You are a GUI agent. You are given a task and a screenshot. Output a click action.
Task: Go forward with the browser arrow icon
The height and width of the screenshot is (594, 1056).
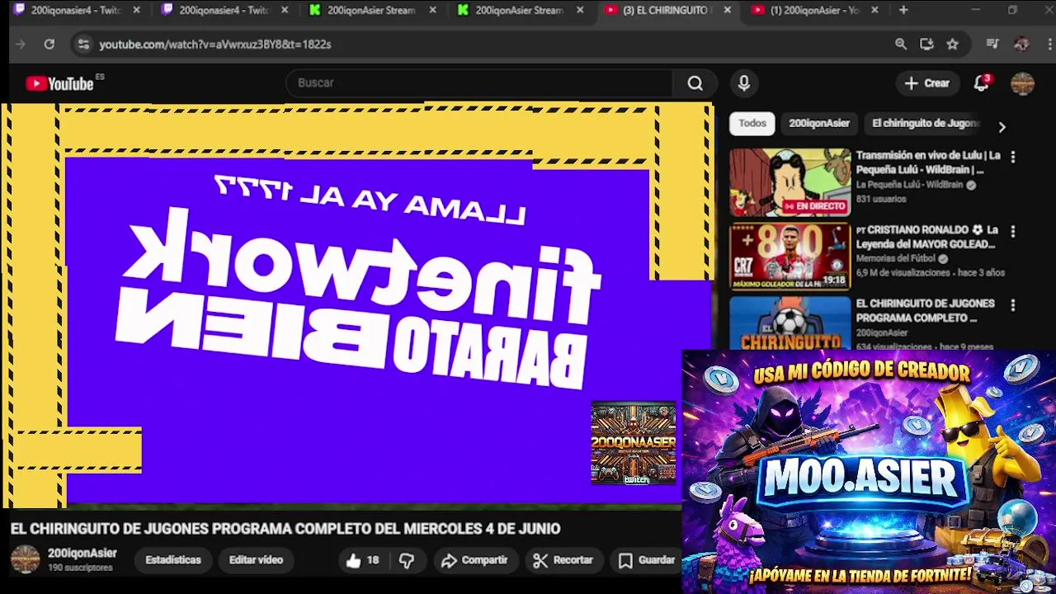[21, 44]
